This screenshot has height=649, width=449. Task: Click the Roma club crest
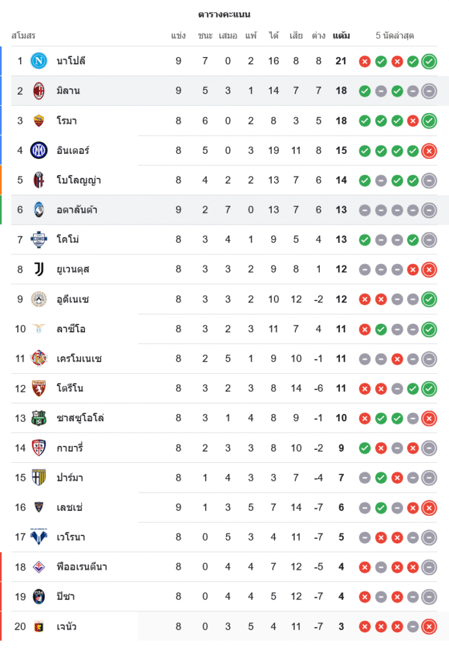[x=40, y=121]
